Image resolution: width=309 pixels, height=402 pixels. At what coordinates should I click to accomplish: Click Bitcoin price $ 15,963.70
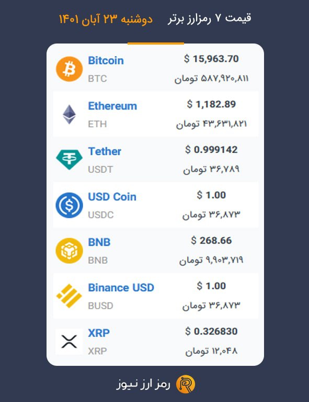tap(211, 59)
